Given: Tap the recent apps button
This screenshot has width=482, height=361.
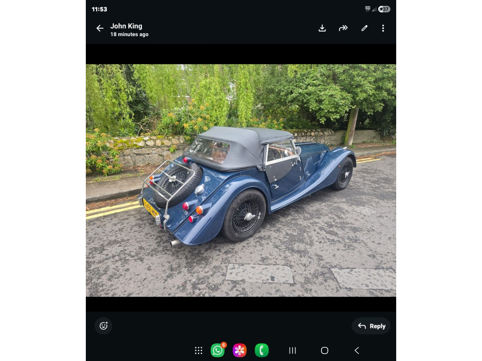Looking at the screenshot, I should pos(292,351).
